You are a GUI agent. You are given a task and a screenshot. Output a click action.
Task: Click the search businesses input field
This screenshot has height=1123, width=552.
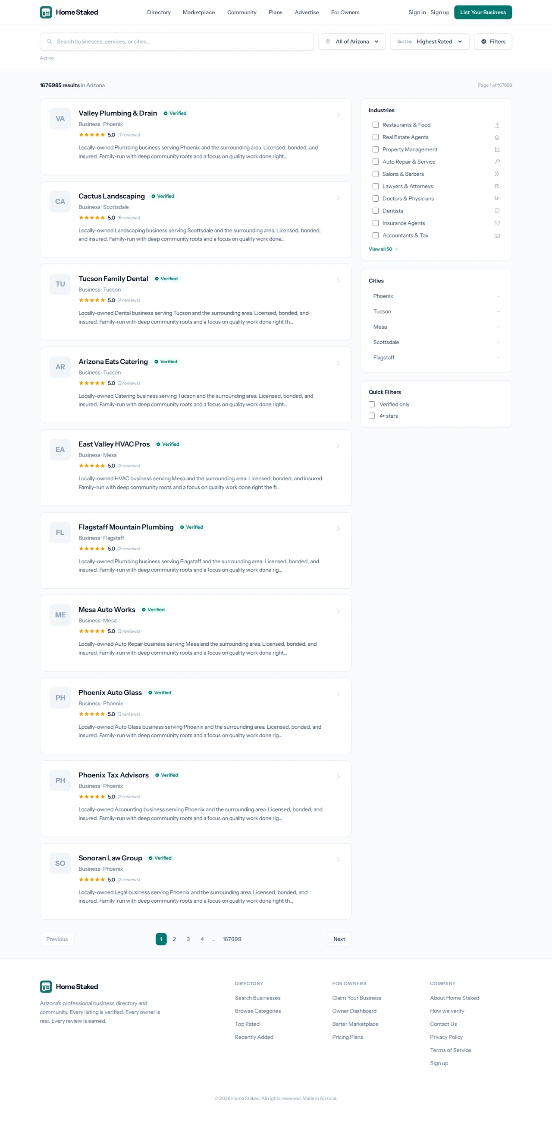pyautogui.click(x=177, y=41)
